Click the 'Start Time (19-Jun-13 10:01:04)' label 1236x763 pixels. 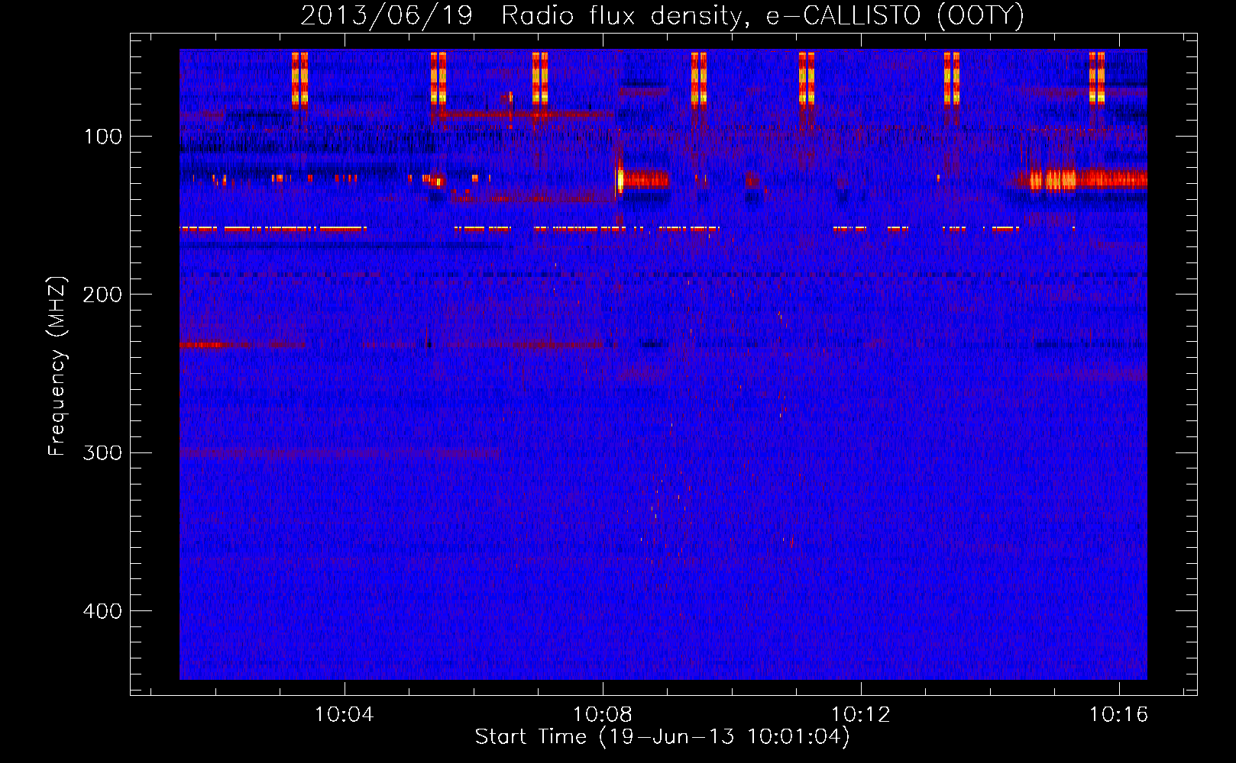[662, 737]
